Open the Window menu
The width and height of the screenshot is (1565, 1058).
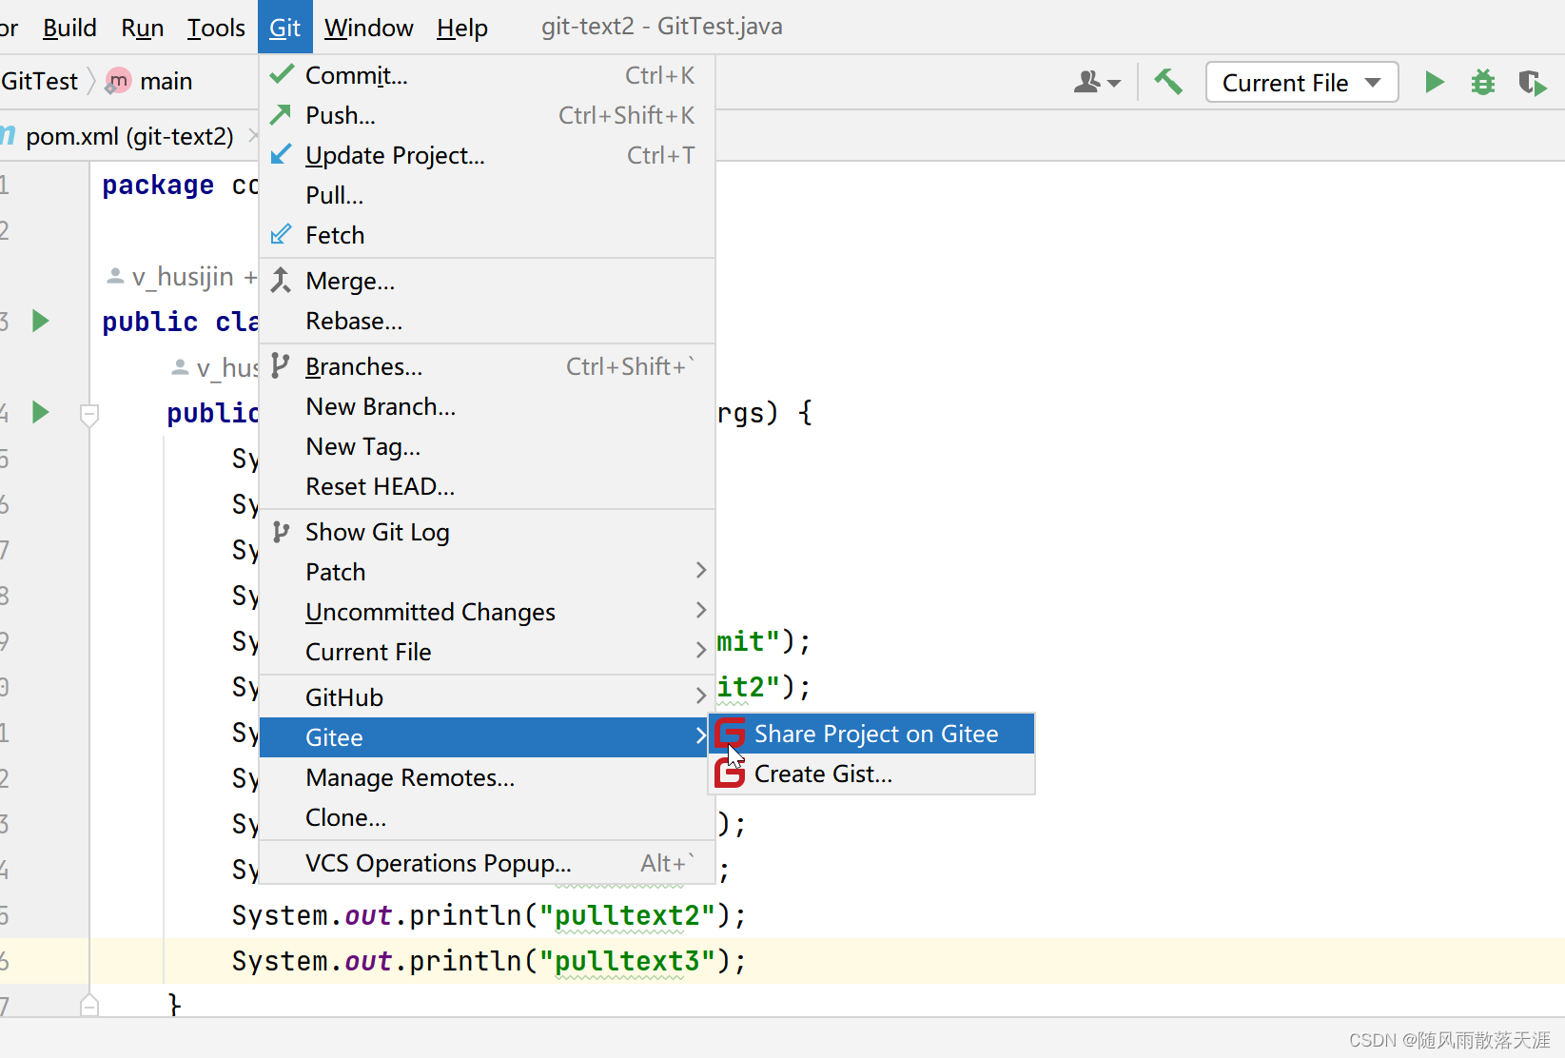coord(368,28)
